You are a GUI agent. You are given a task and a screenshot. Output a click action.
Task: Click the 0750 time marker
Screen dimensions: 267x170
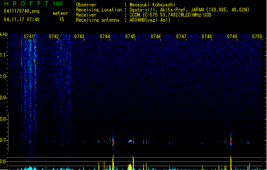click(257, 37)
